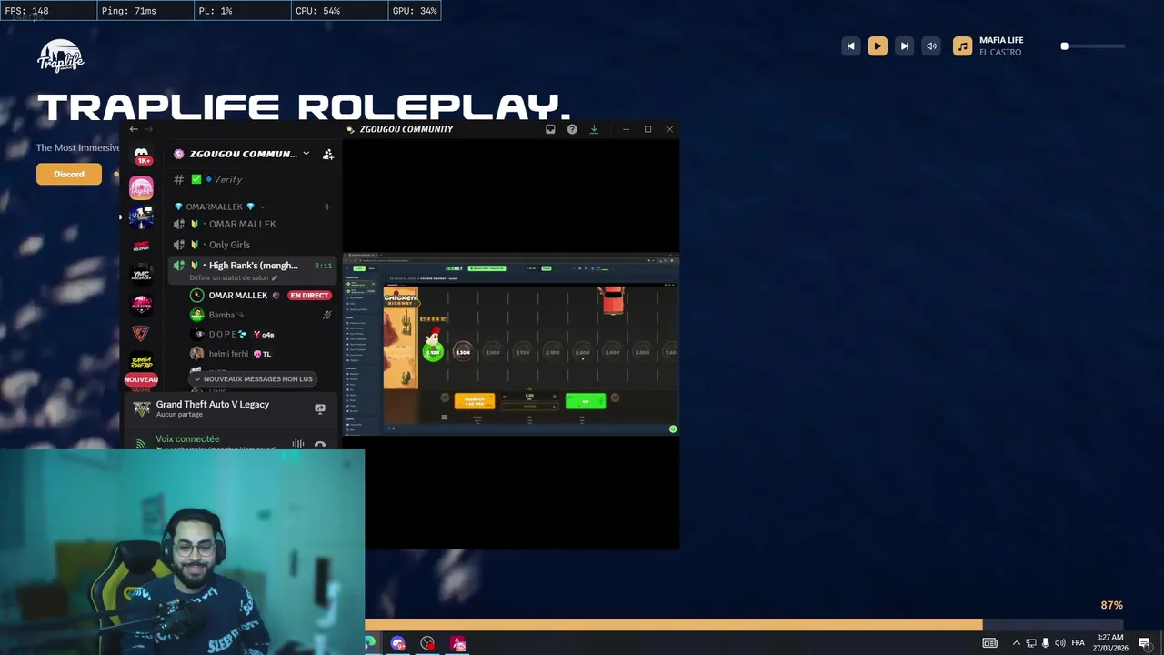Open the shield-shaped server icon
Image resolution: width=1164 pixels, height=655 pixels.
[x=141, y=333]
